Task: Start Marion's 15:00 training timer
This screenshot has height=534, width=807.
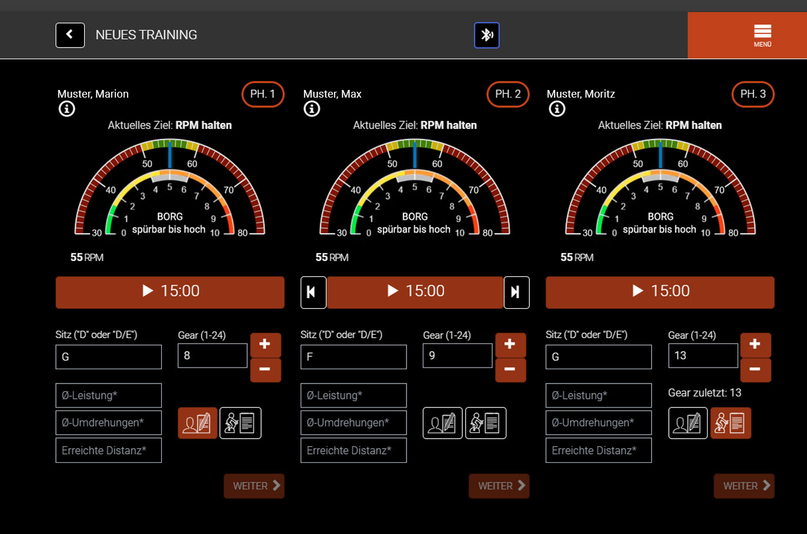Action: [170, 292]
